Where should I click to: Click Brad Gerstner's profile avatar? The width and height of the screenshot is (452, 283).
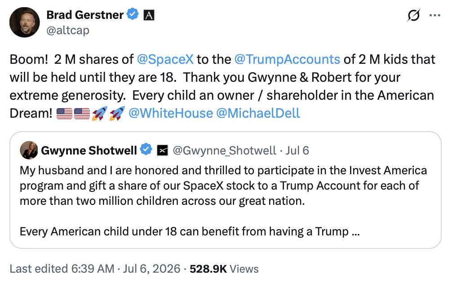25,22
